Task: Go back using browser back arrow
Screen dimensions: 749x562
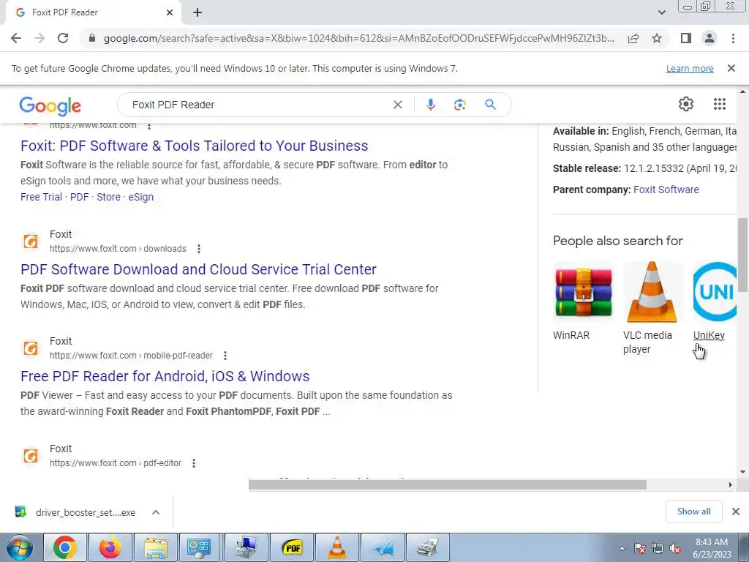Action: (16, 38)
